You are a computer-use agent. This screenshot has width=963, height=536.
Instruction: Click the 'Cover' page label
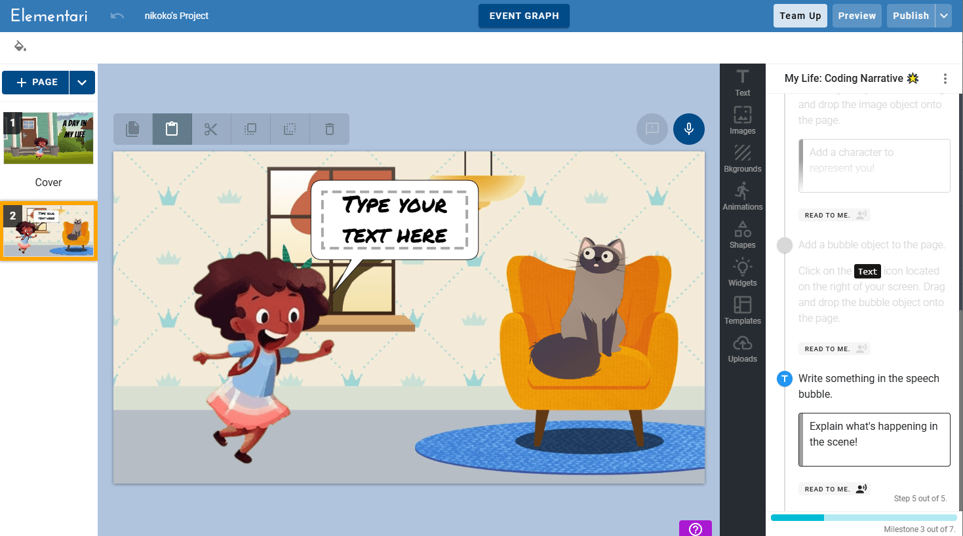coord(49,182)
